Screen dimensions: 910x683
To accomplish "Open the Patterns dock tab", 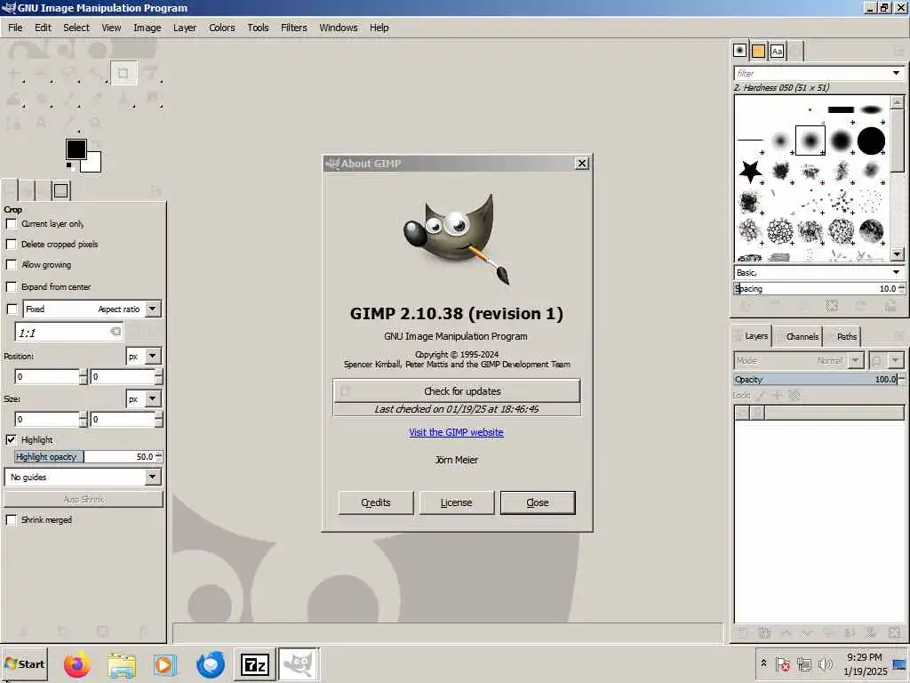I will click(758, 51).
